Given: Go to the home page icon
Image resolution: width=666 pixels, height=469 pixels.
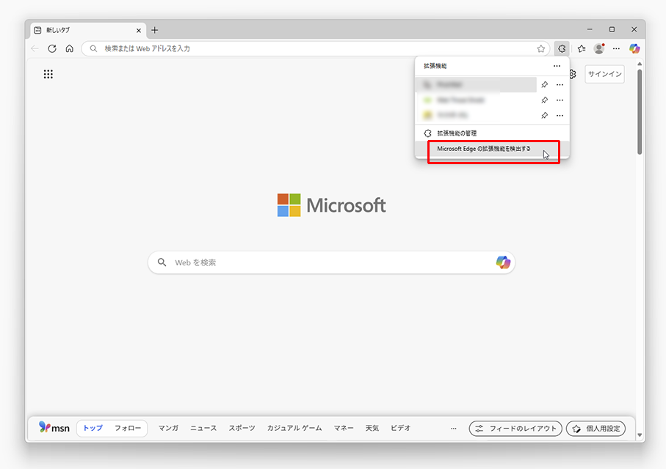Looking at the screenshot, I should pos(70,49).
